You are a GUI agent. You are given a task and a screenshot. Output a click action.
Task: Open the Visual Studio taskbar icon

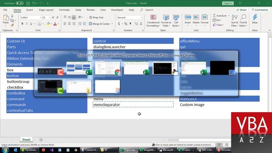(x=51, y=150)
